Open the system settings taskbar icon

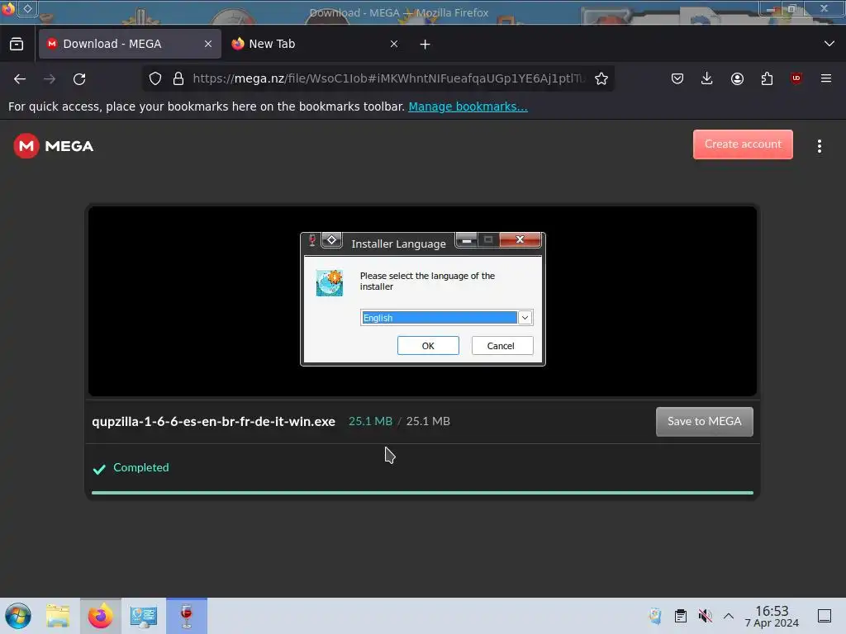pyautogui.click(x=144, y=616)
